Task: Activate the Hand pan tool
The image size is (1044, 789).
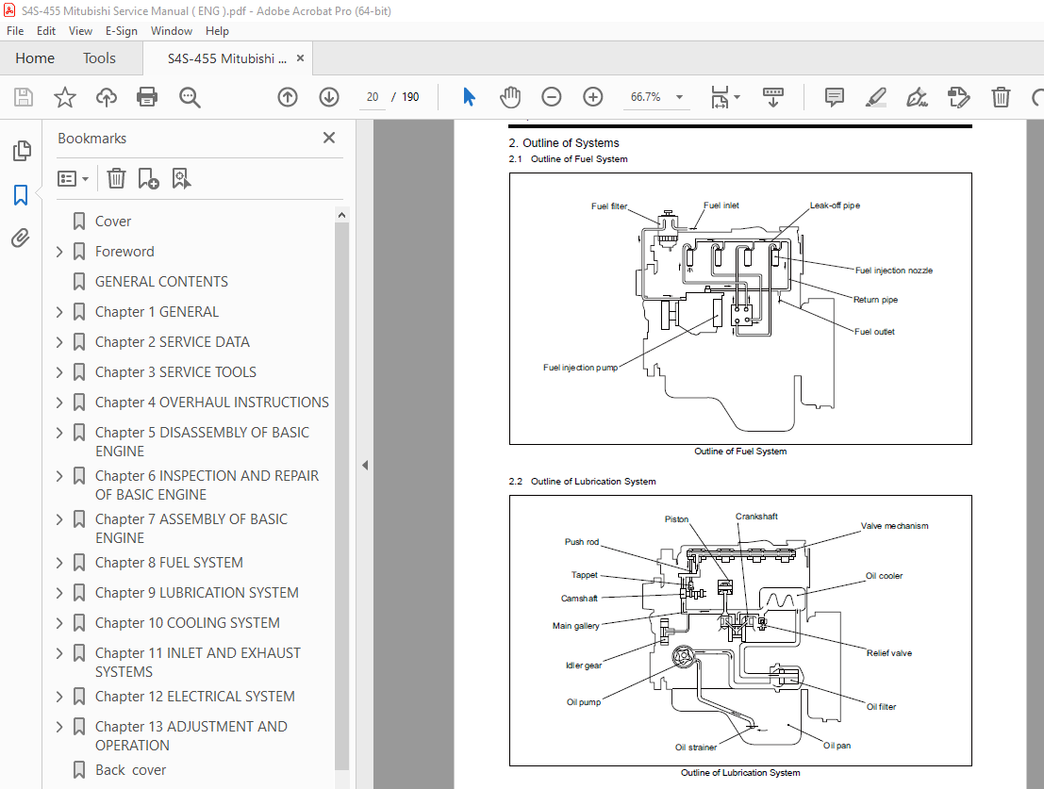Action: tap(510, 97)
